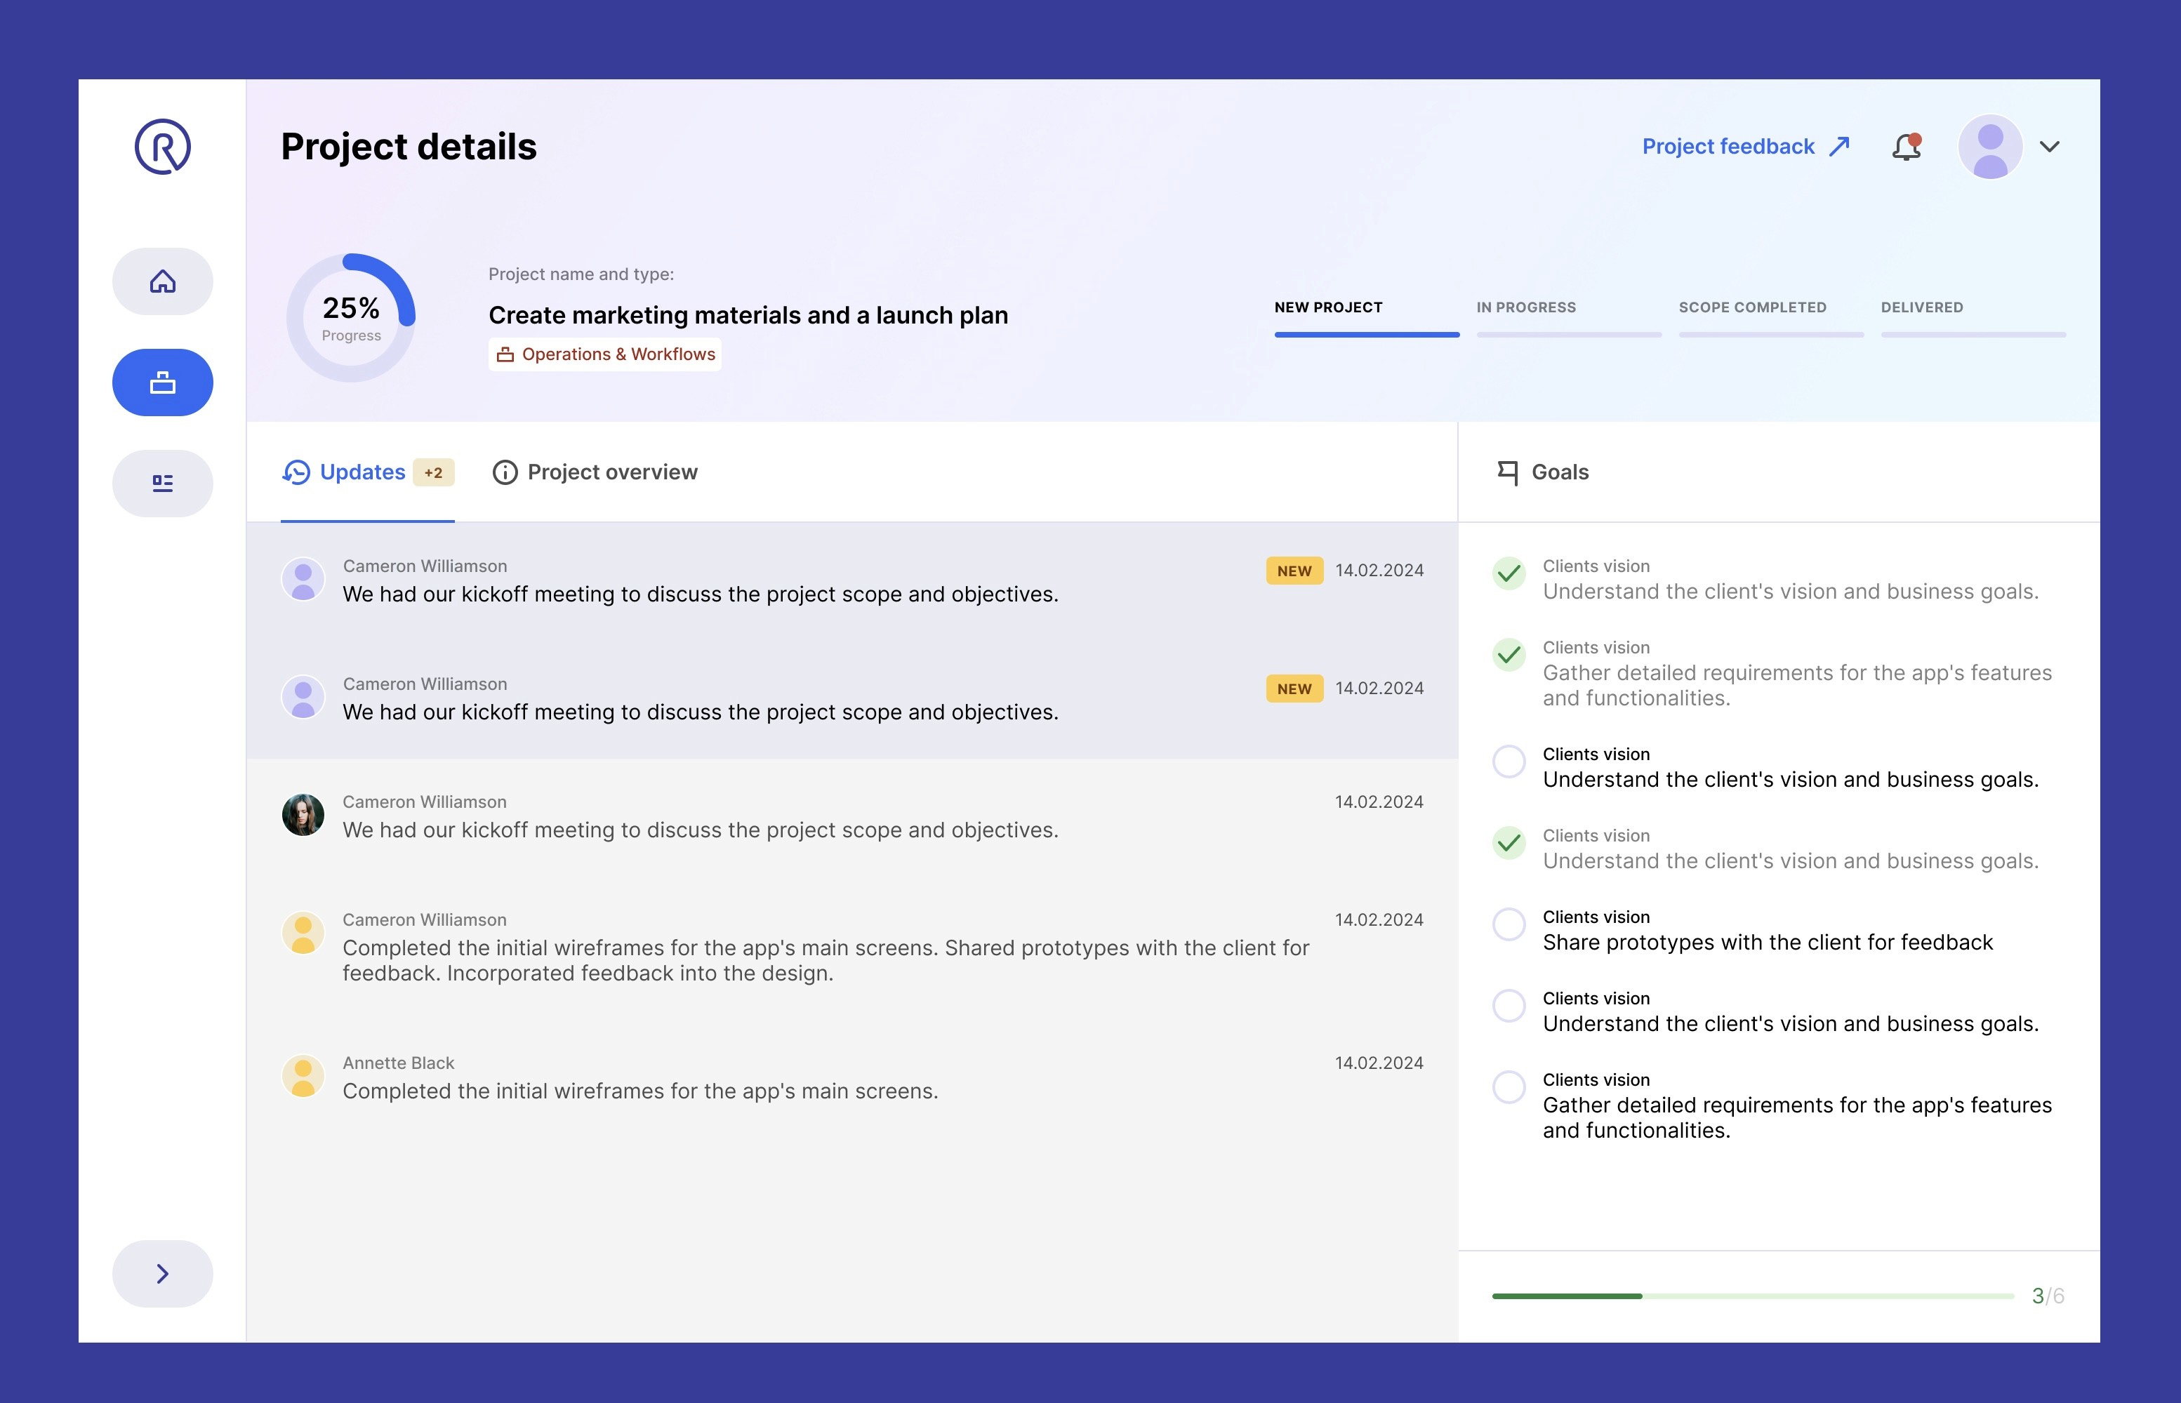Expand the account dropdown chevron

click(x=2050, y=147)
